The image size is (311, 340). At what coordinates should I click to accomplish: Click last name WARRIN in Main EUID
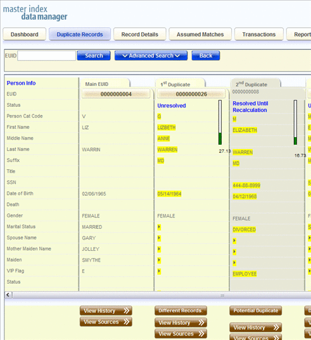point(91,150)
